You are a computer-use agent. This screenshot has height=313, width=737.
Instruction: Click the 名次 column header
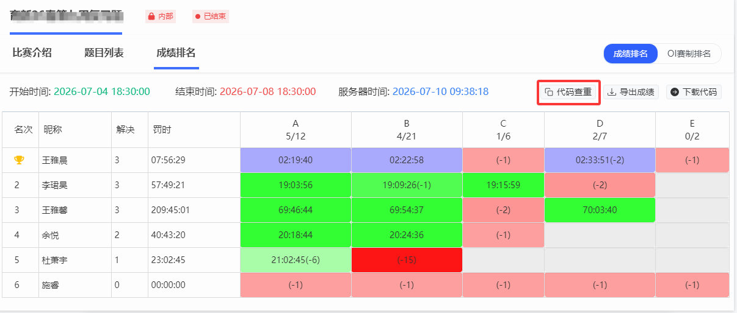(24, 130)
